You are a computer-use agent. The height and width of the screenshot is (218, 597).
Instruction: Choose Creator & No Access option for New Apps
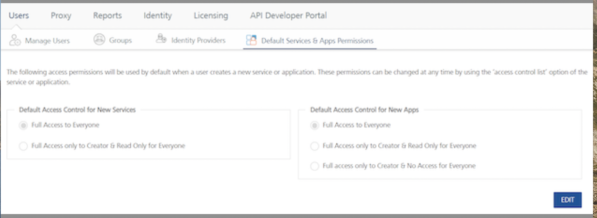(x=315, y=166)
